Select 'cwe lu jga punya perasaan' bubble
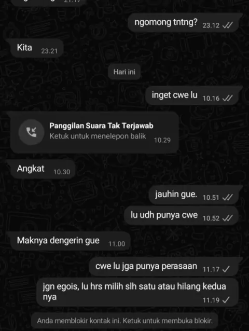Image resolution: width=249 pixels, height=331 pixels. (164, 267)
